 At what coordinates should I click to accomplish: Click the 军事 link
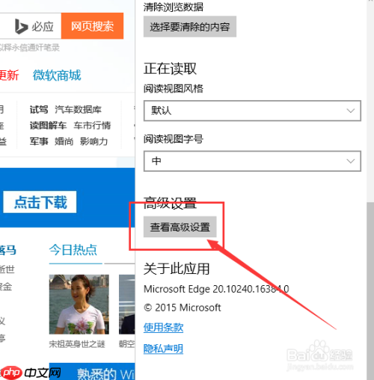tap(39, 141)
